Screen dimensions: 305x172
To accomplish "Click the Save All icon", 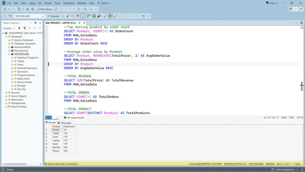I will coord(32,9).
